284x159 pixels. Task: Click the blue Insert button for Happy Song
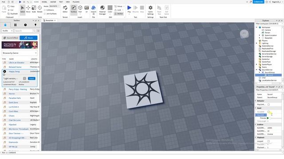coord(32,79)
